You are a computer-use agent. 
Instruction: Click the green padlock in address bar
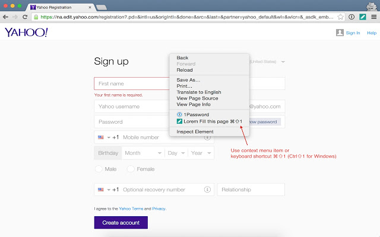point(36,17)
